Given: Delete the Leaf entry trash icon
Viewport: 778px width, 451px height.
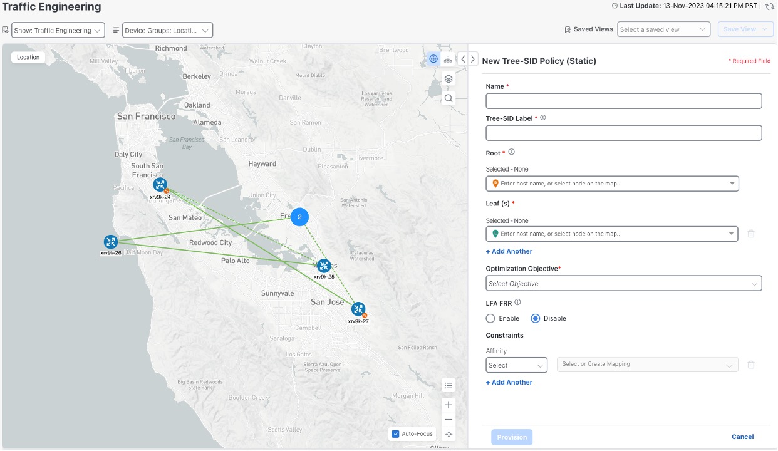Looking at the screenshot, I should [x=751, y=234].
